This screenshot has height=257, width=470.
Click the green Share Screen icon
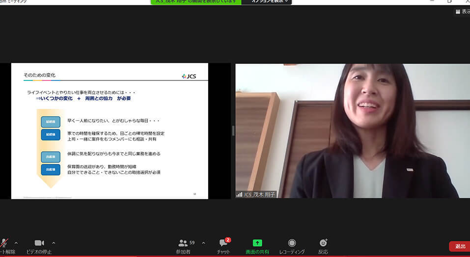[x=257, y=243]
